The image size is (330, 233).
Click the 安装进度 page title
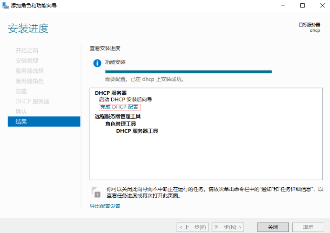click(x=28, y=29)
